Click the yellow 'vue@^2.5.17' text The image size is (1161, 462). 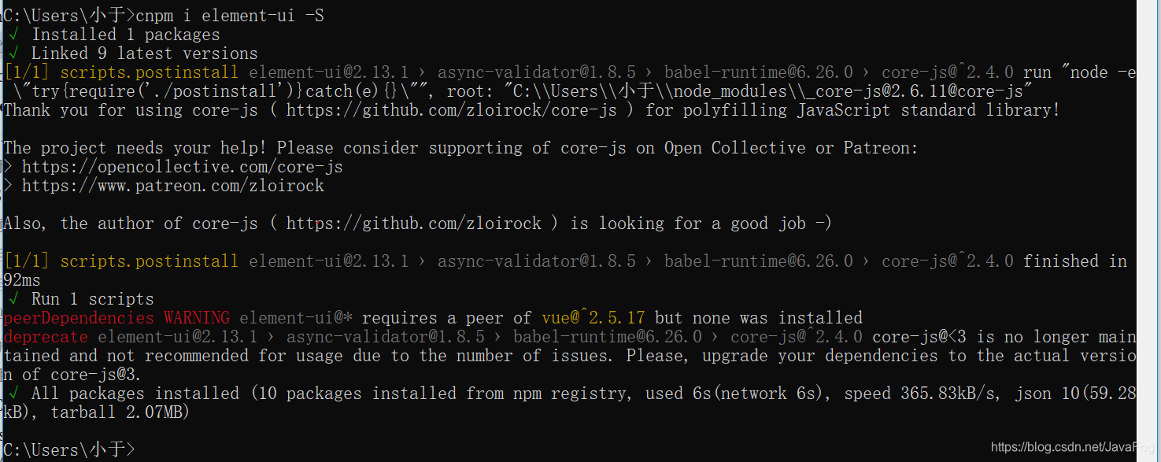(593, 318)
